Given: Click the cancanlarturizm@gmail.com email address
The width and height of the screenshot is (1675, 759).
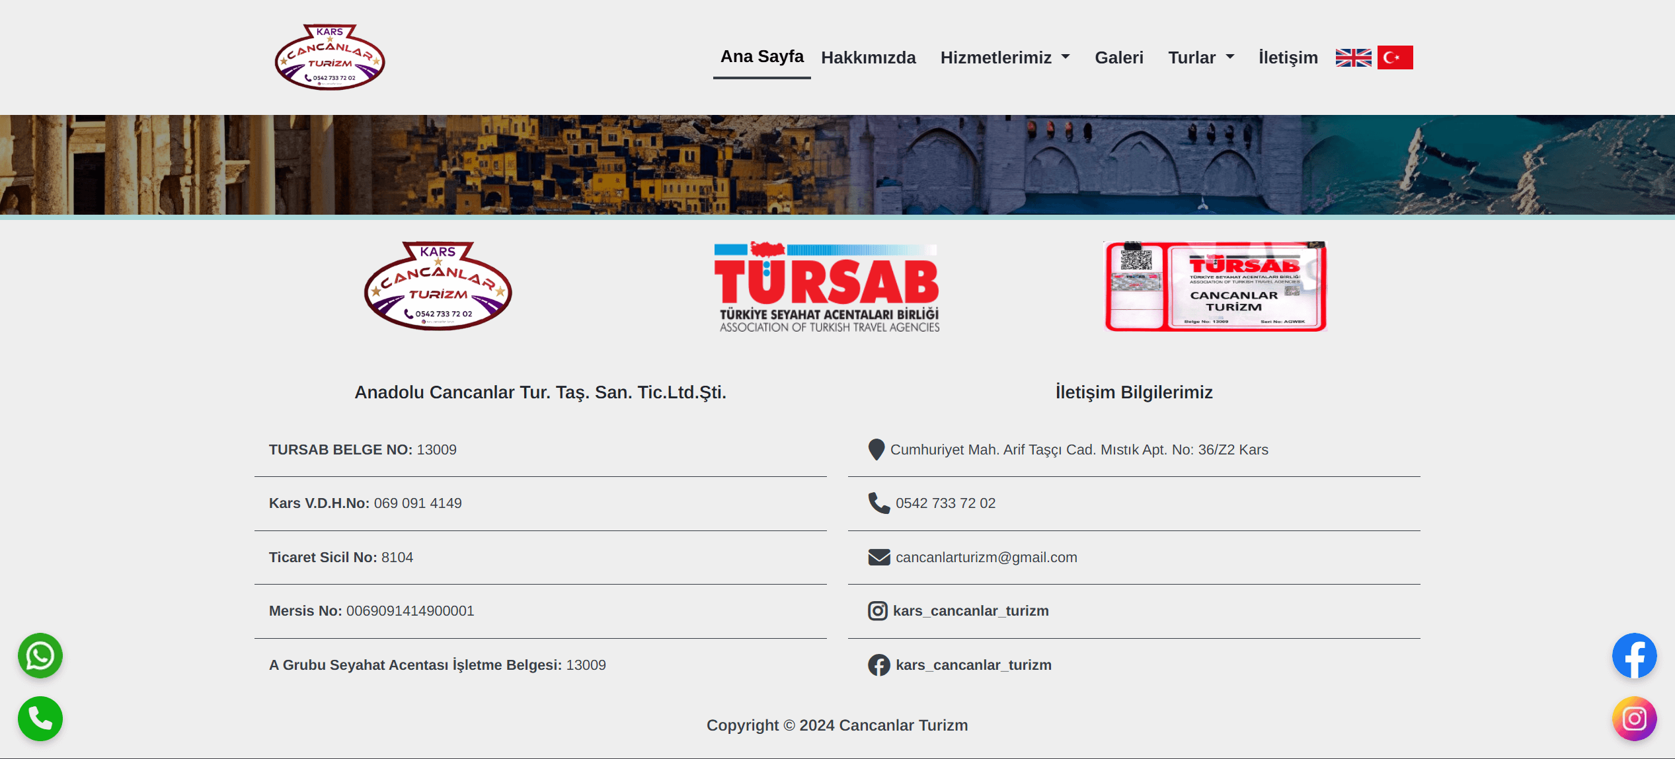Looking at the screenshot, I should point(986,557).
